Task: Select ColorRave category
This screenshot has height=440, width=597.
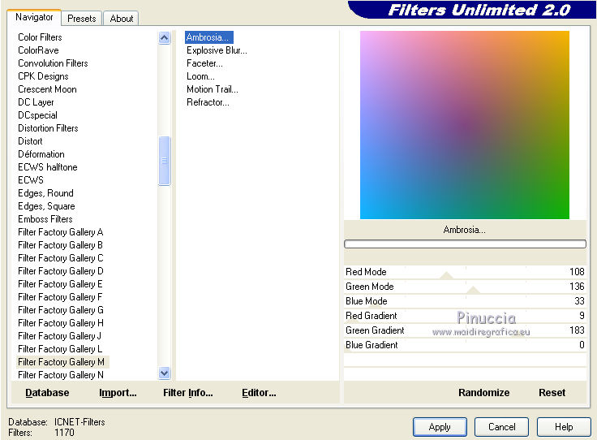Action: pyautogui.click(x=38, y=50)
